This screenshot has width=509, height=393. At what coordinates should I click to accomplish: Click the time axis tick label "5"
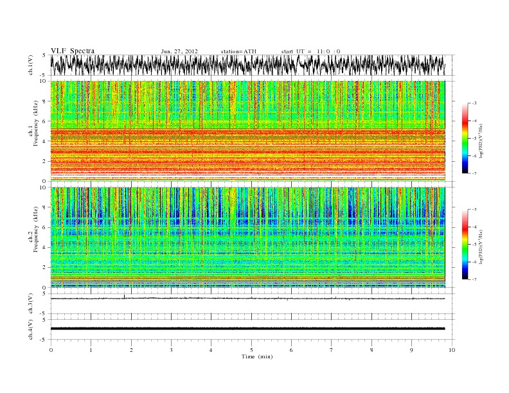coord(251,350)
